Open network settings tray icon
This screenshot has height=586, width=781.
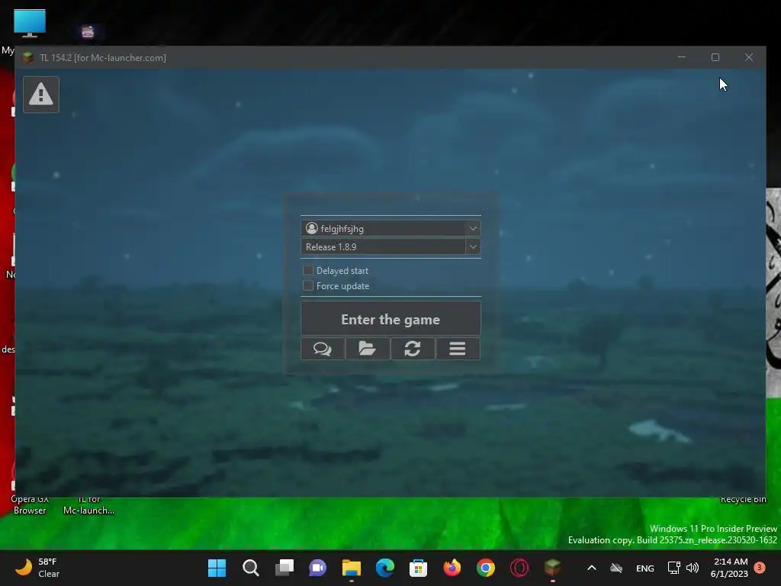tap(674, 568)
